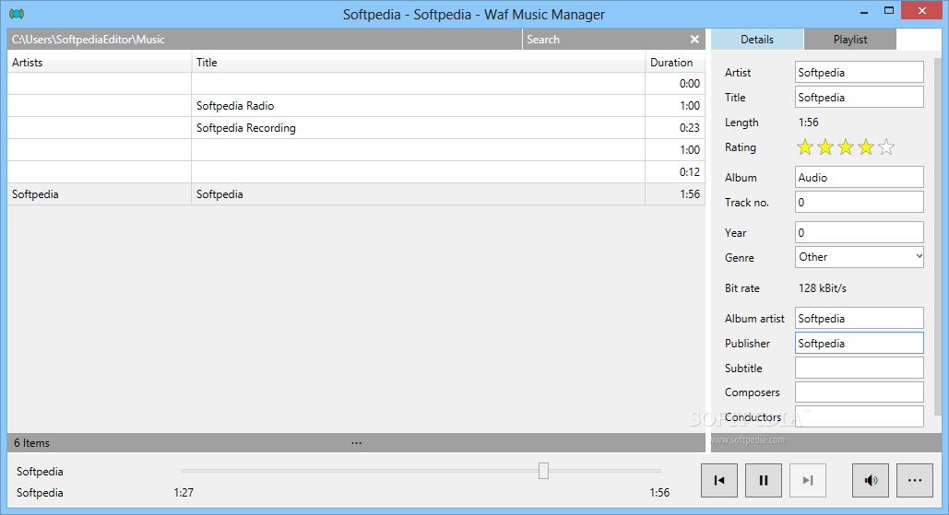
Task: Select the untitled 0:00 duration track
Action: coord(356,84)
